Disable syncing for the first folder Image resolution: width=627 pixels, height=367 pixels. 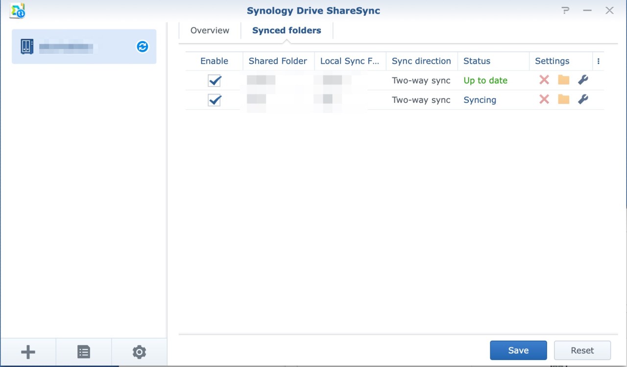click(215, 80)
